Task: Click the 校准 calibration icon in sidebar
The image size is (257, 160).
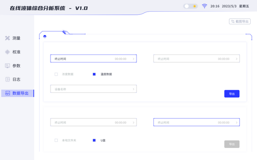Action: 7,52
